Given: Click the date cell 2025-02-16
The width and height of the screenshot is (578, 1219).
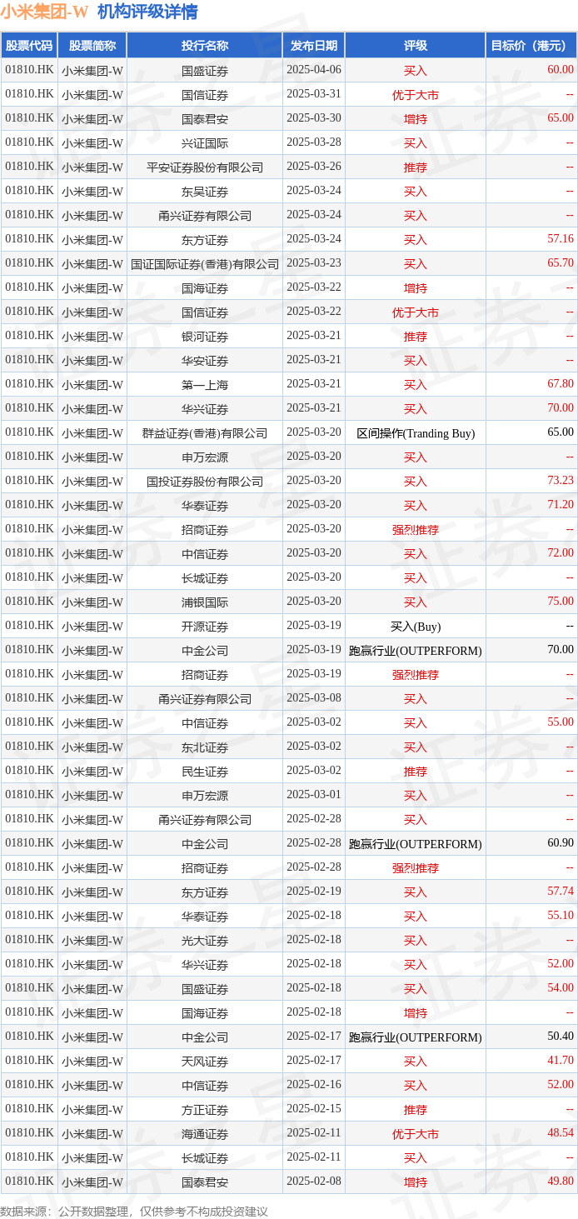Looking at the screenshot, I should point(314,1085).
